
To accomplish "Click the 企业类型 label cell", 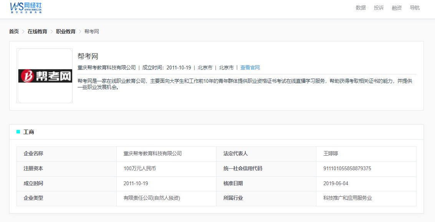I will coord(66,199).
